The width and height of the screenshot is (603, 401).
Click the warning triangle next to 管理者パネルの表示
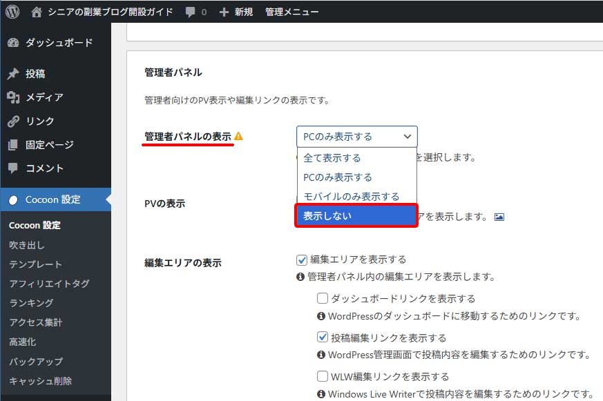[238, 137]
